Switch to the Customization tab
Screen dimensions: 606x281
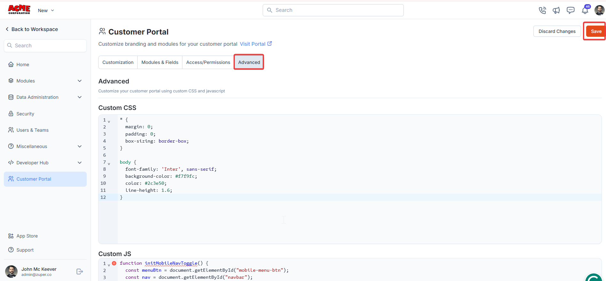(x=118, y=62)
